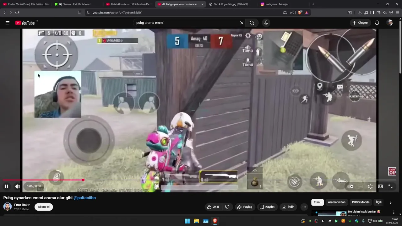This screenshot has width=402, height=226.
Task: Open Windows Start menu
Action: [187, 221]
